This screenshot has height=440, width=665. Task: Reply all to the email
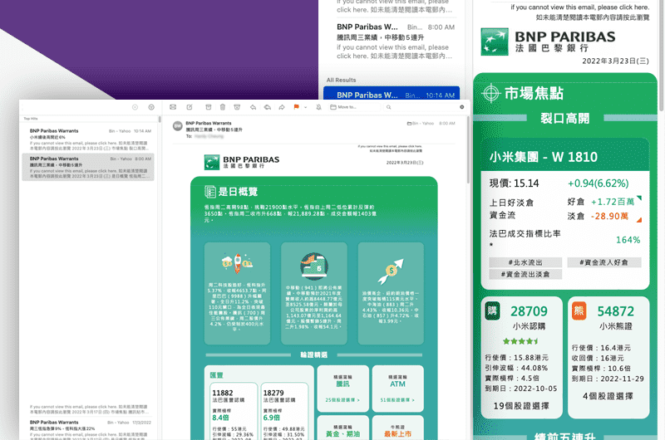[x=267, y=107]
